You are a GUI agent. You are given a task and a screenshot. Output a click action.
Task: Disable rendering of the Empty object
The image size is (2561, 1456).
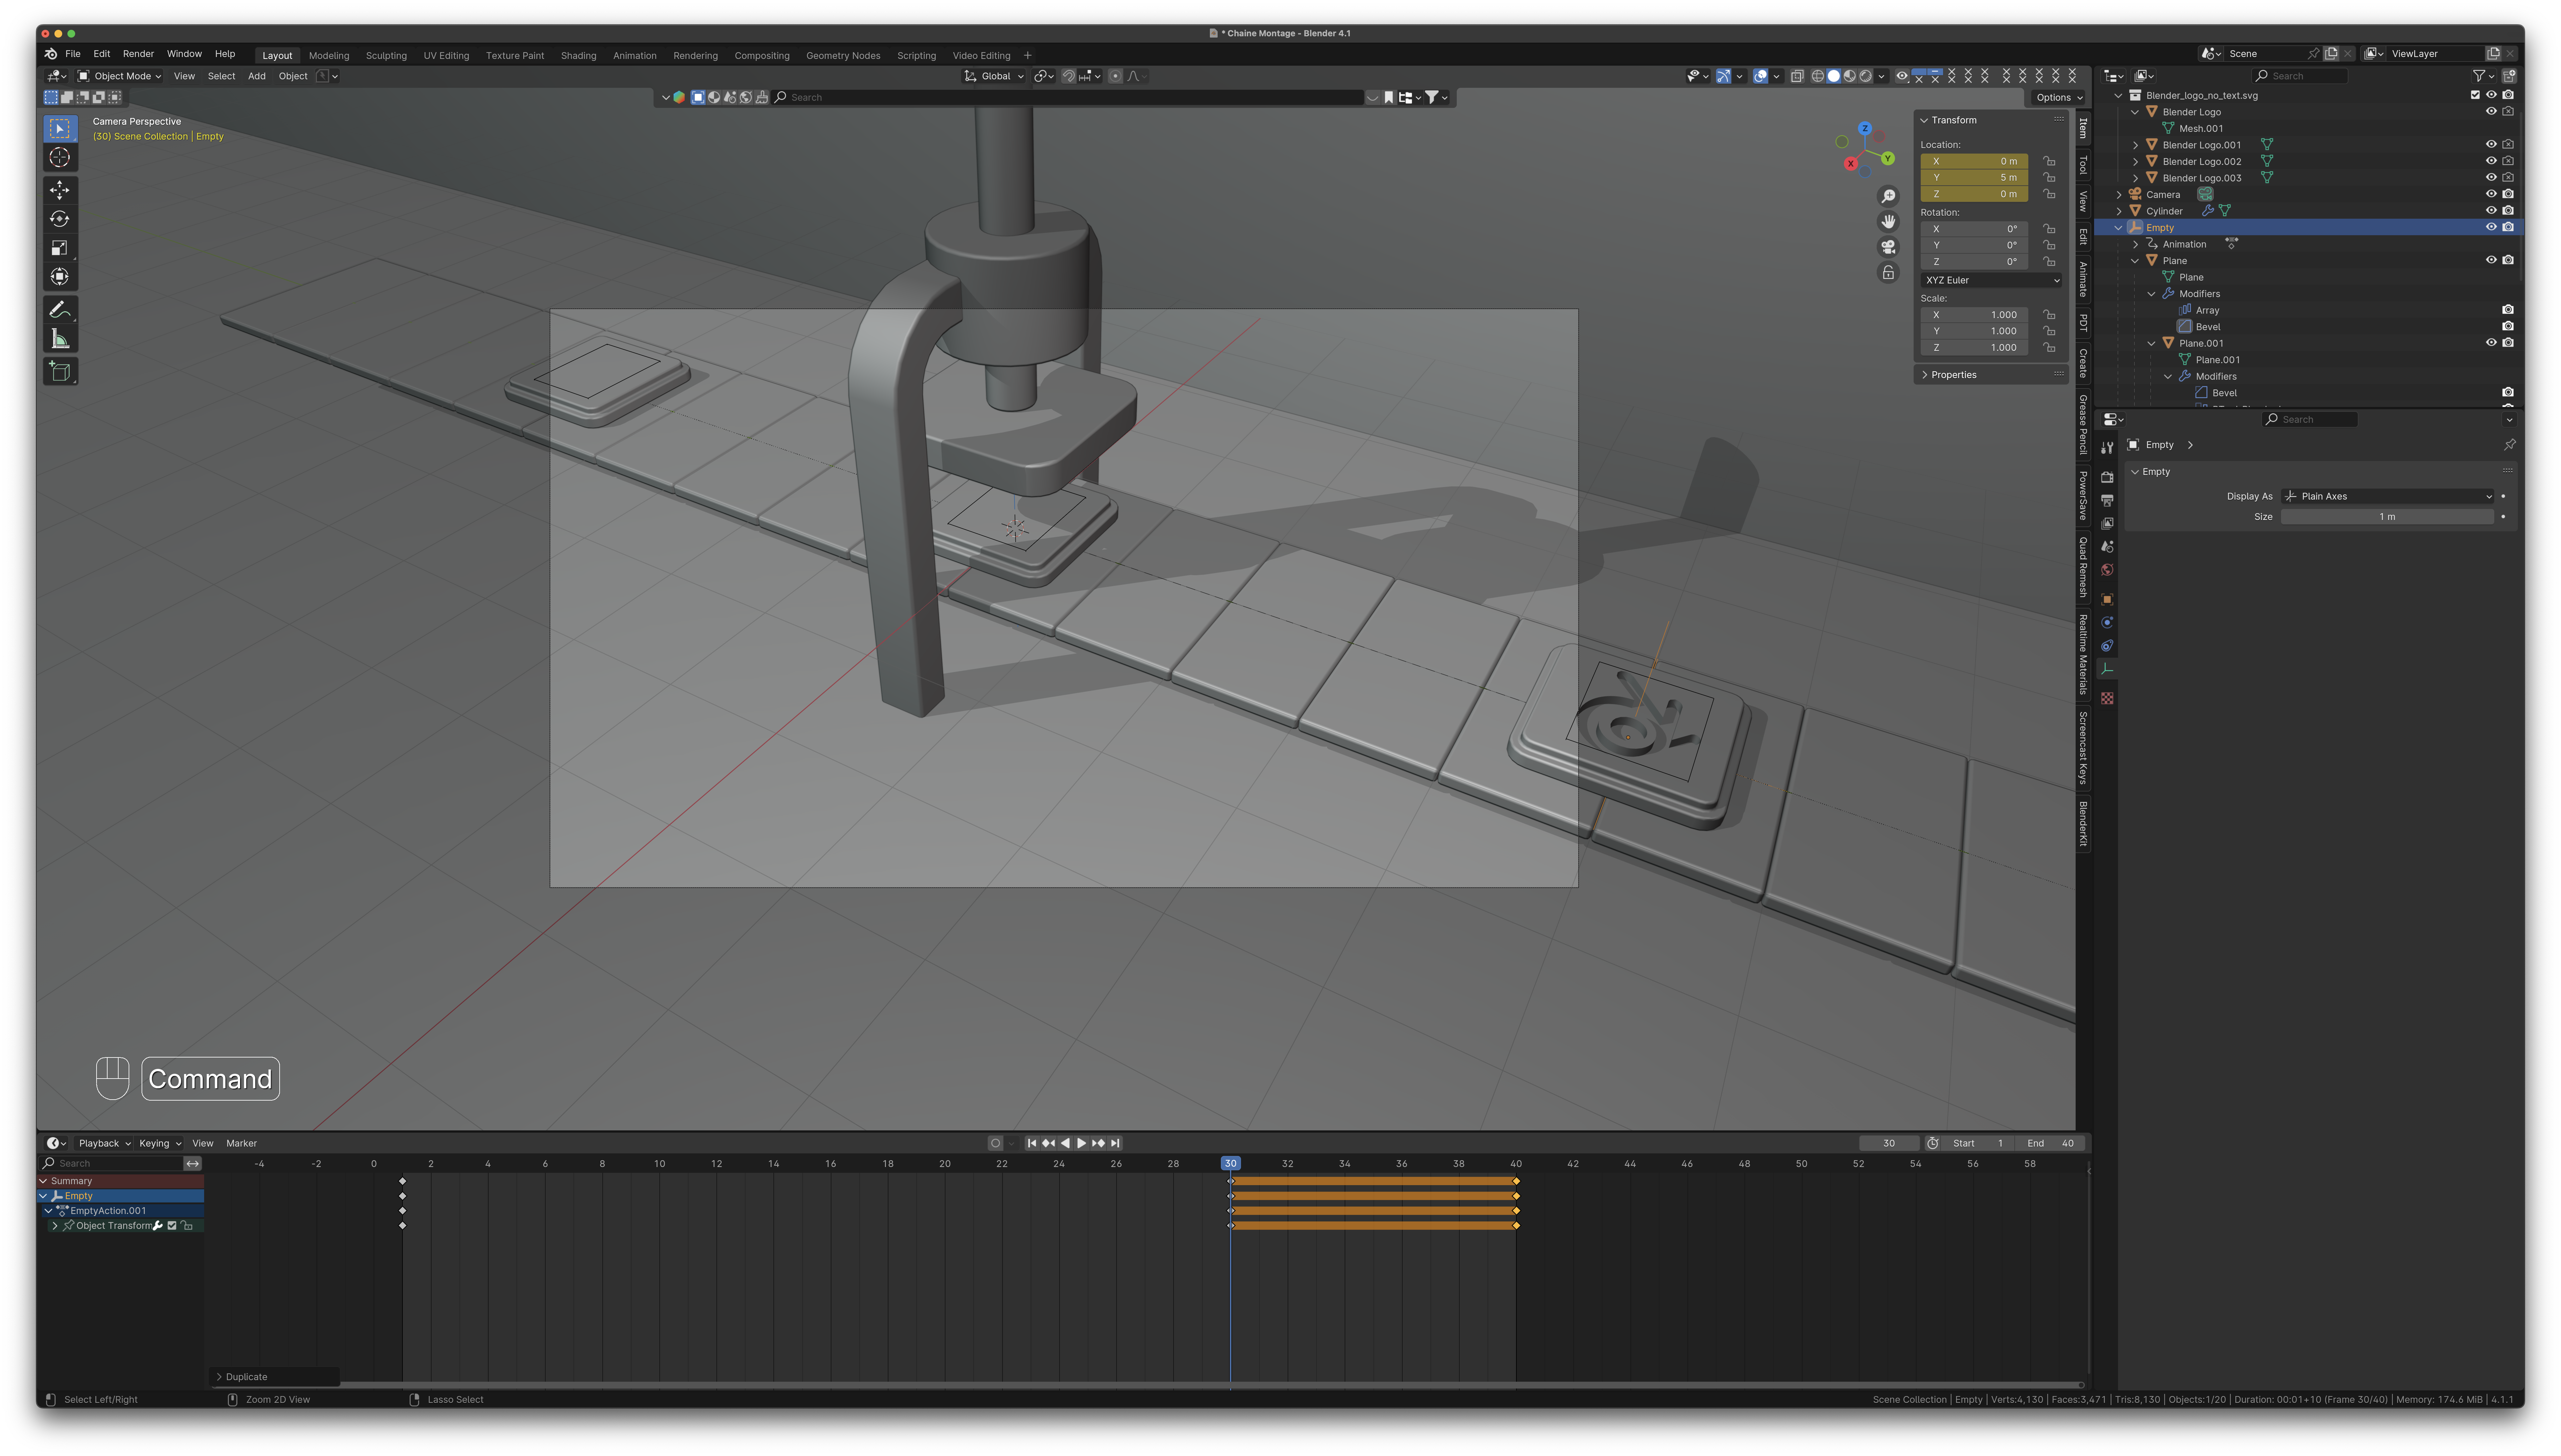coord(2508,227)
